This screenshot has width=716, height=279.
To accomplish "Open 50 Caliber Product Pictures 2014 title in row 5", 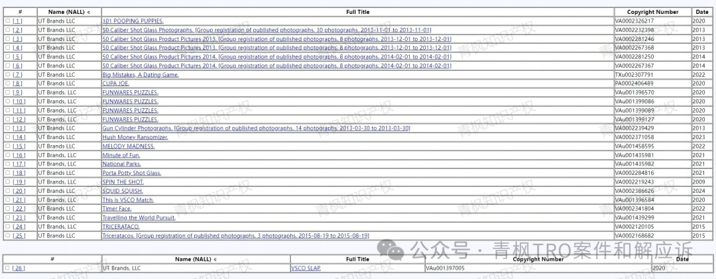I will pyautogui.click(x=276, y=56).
